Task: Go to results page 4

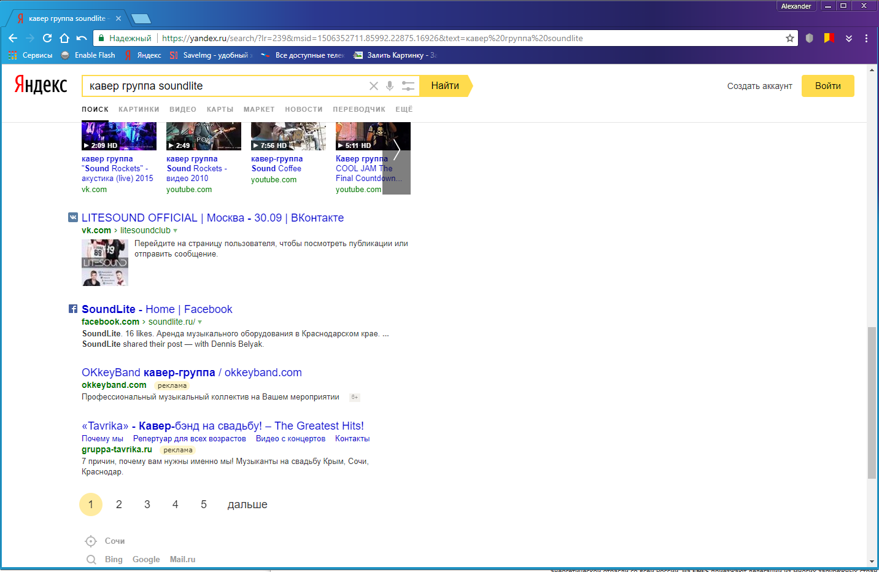Action: point(176,504)
